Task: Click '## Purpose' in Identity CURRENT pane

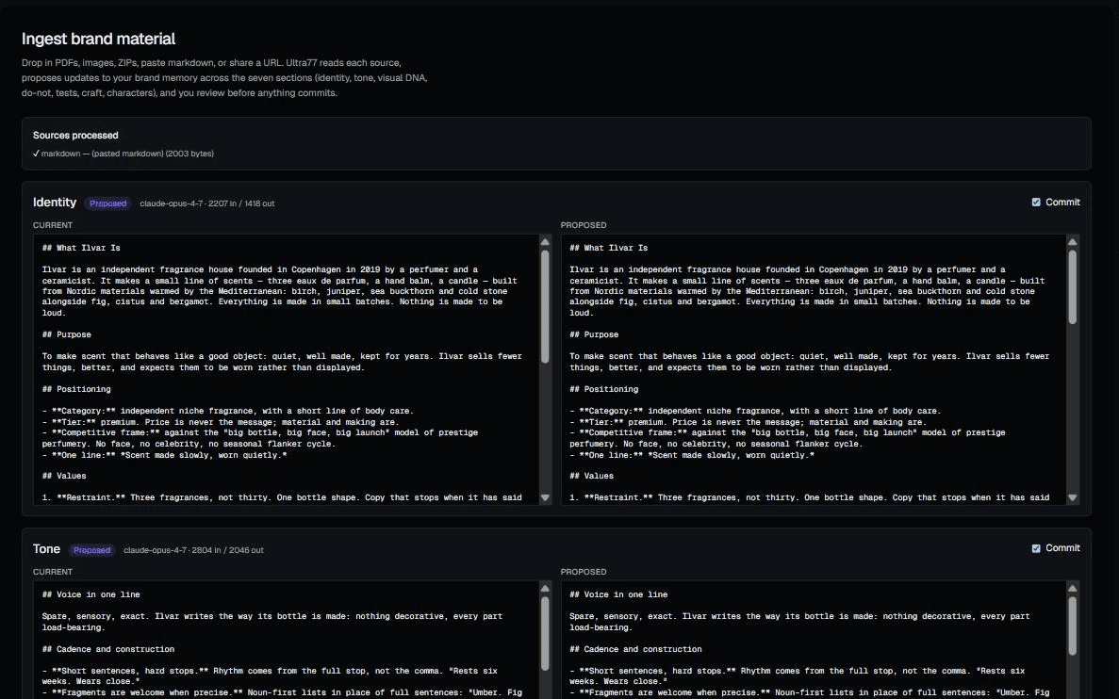Action: 66,334
